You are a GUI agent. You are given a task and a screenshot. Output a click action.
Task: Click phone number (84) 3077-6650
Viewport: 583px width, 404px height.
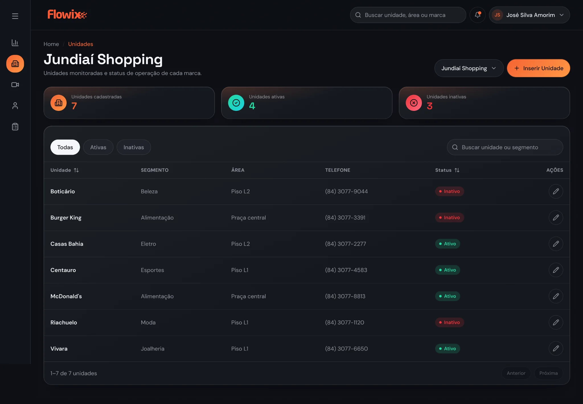click(346, 349)
